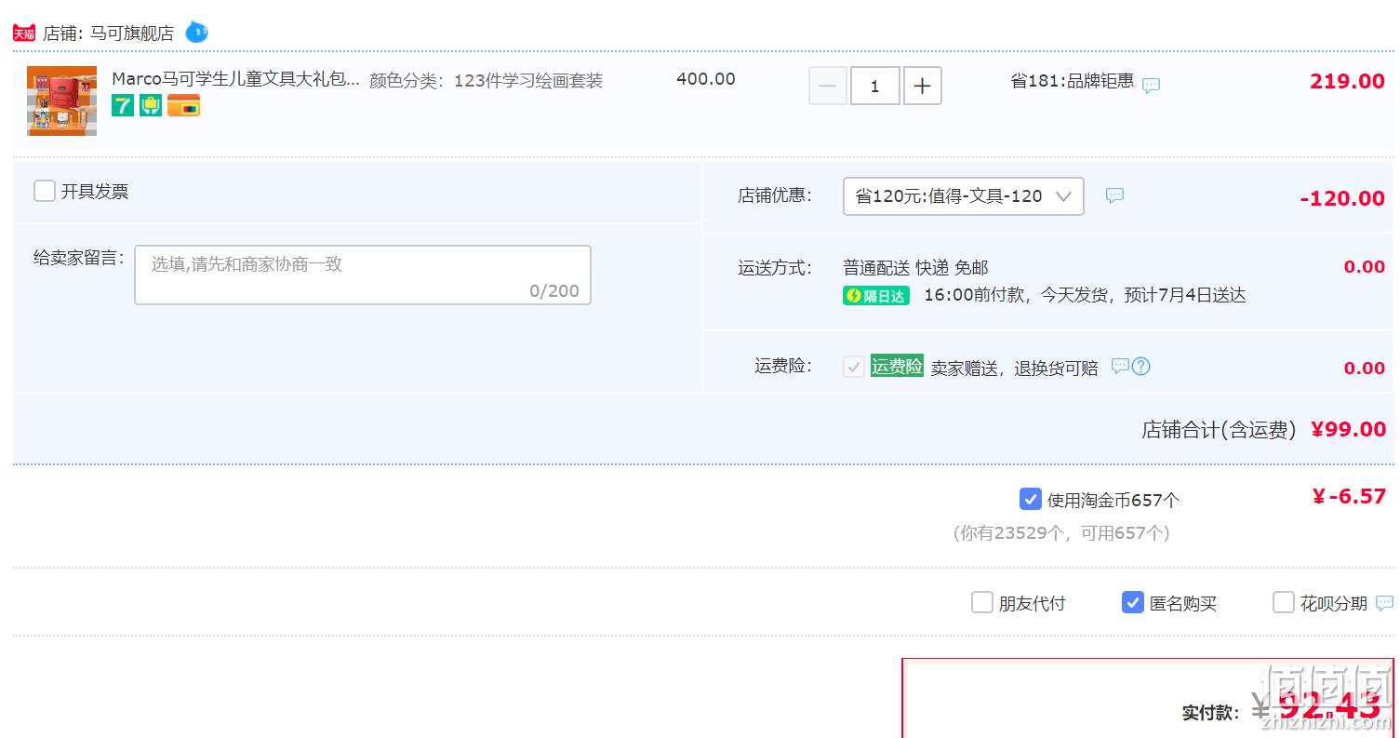Open the Marco stationery product thumbnail

[62, 101]
